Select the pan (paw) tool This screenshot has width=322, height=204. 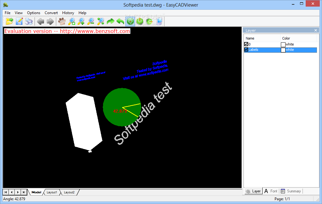(62, 21)
